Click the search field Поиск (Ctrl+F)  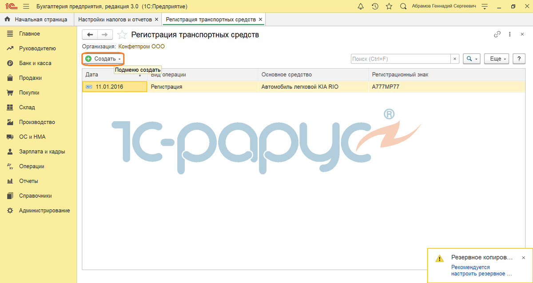click(401, 59)
